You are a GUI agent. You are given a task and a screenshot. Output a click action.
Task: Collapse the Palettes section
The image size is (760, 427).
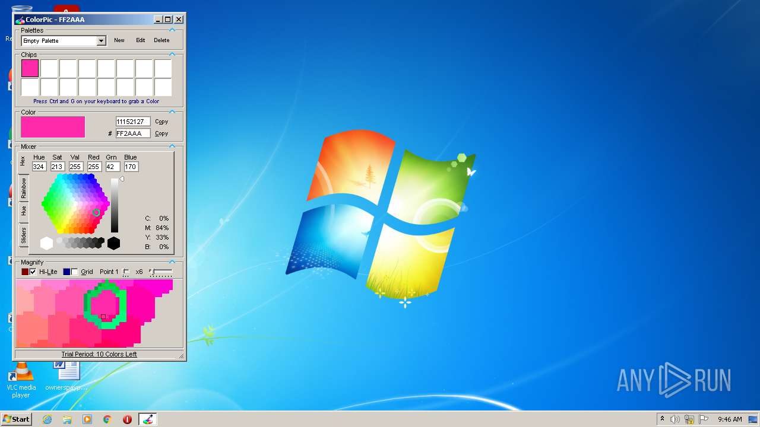tap(172, 30)
